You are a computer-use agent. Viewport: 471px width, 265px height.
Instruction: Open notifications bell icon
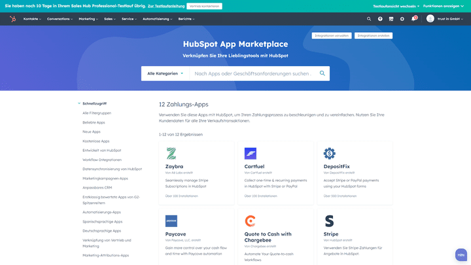click(x=413, y=19)
